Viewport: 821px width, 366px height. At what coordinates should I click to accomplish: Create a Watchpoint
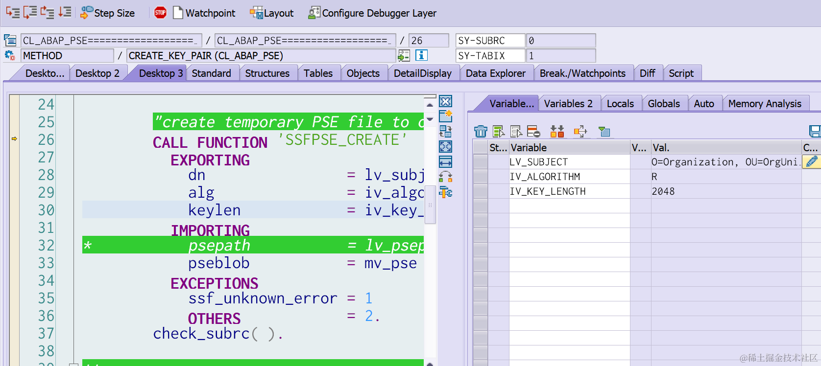point(204,13)
